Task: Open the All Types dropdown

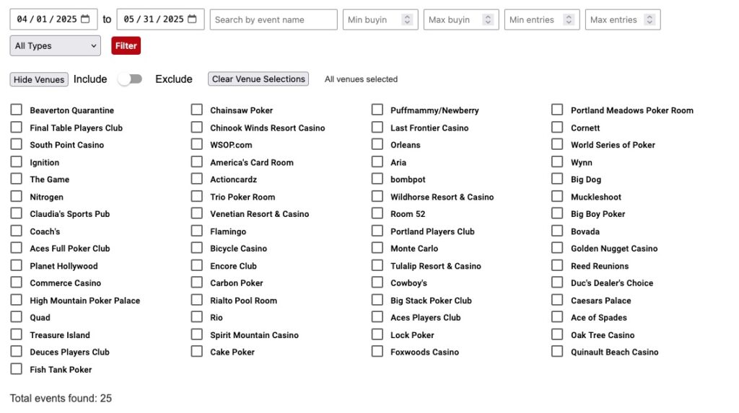Action: pos(55,45)
